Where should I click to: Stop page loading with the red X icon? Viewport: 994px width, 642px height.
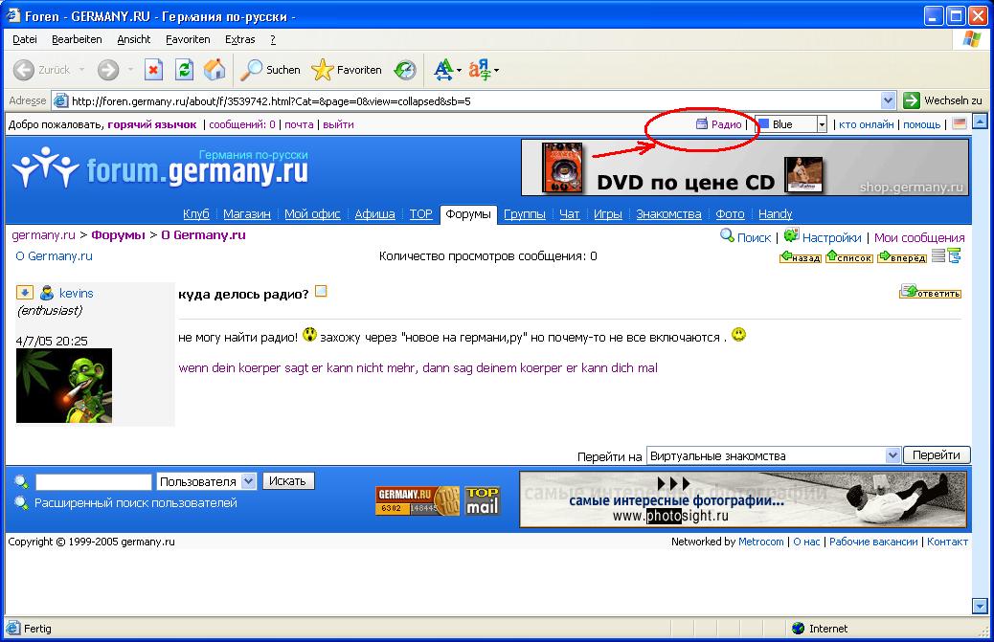point(153,70)
